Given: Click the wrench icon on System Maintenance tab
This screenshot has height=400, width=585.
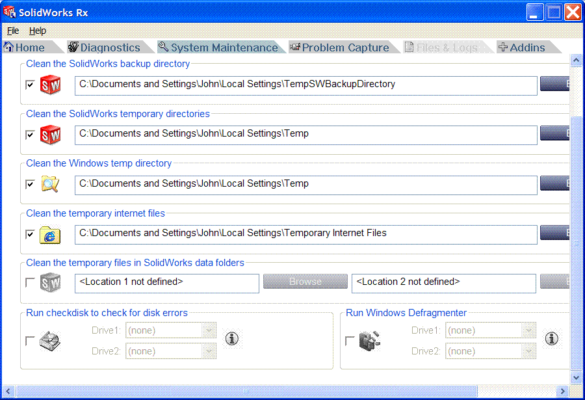Looking at the screenshot, I should point(163,46).
